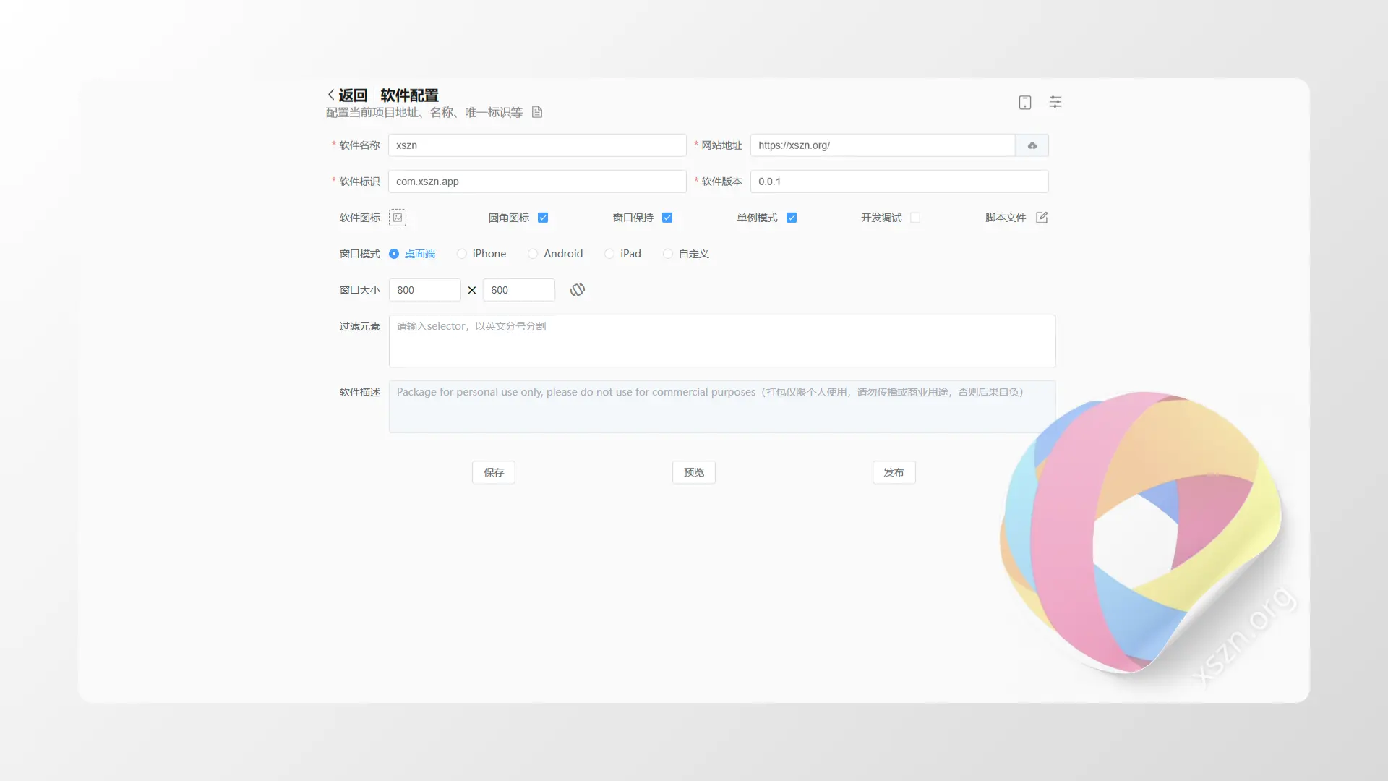Select the iPhone window mode
This screenshot has width=1388, height=781.
[481, 254]
